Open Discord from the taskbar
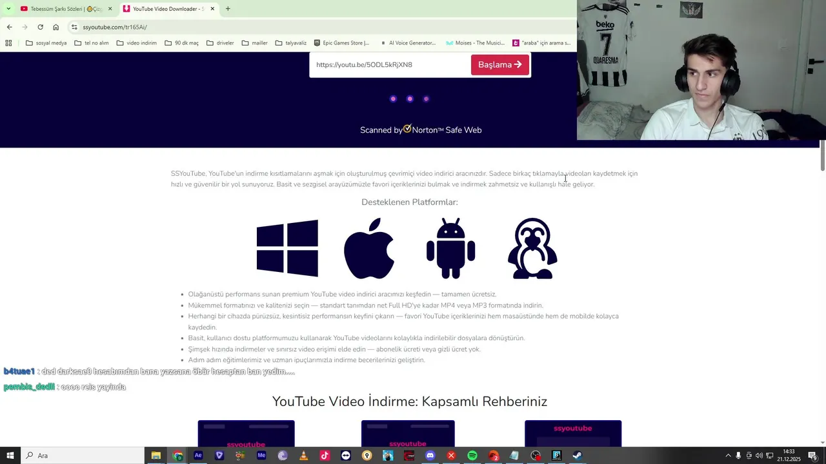The width and height of the screenshot is (826, 464). coord(430,456)
